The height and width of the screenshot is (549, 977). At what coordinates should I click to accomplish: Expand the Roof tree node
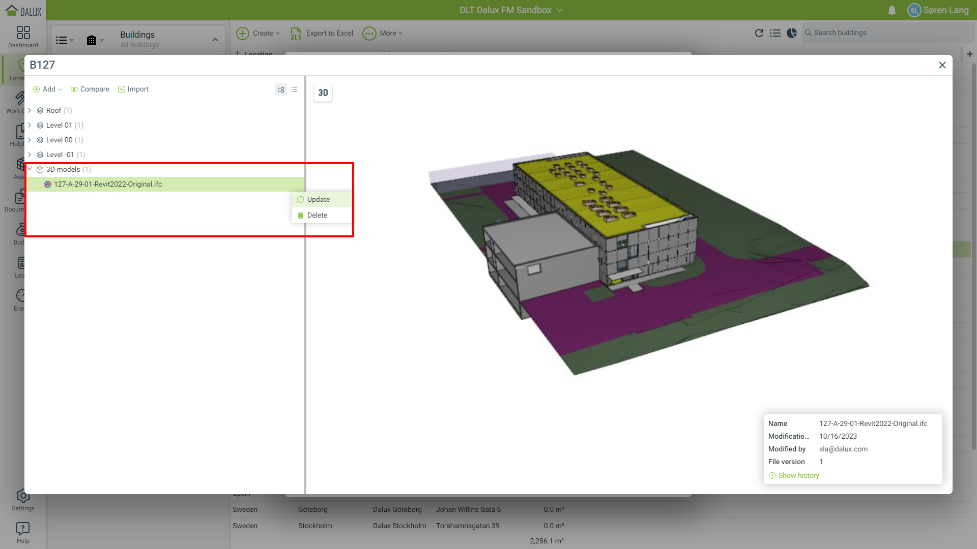click(x=30, y=110)
